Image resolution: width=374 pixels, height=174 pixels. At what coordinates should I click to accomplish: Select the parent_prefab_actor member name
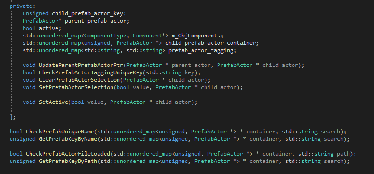95,21
